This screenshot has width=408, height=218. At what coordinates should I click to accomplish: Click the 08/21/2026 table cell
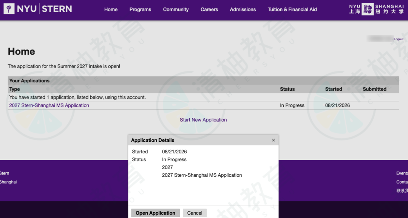[337, 105]
